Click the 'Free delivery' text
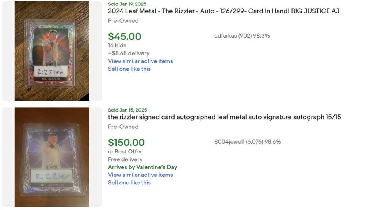The height and width of the screenshot is (210, 374). click(125, 159)
